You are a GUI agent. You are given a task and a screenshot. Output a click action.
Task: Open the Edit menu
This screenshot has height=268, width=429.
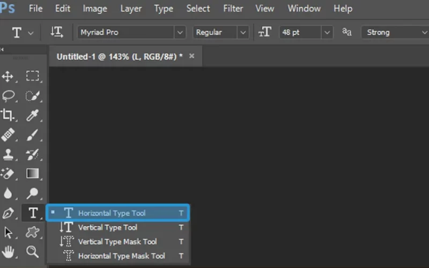click(x=63, y=9)
